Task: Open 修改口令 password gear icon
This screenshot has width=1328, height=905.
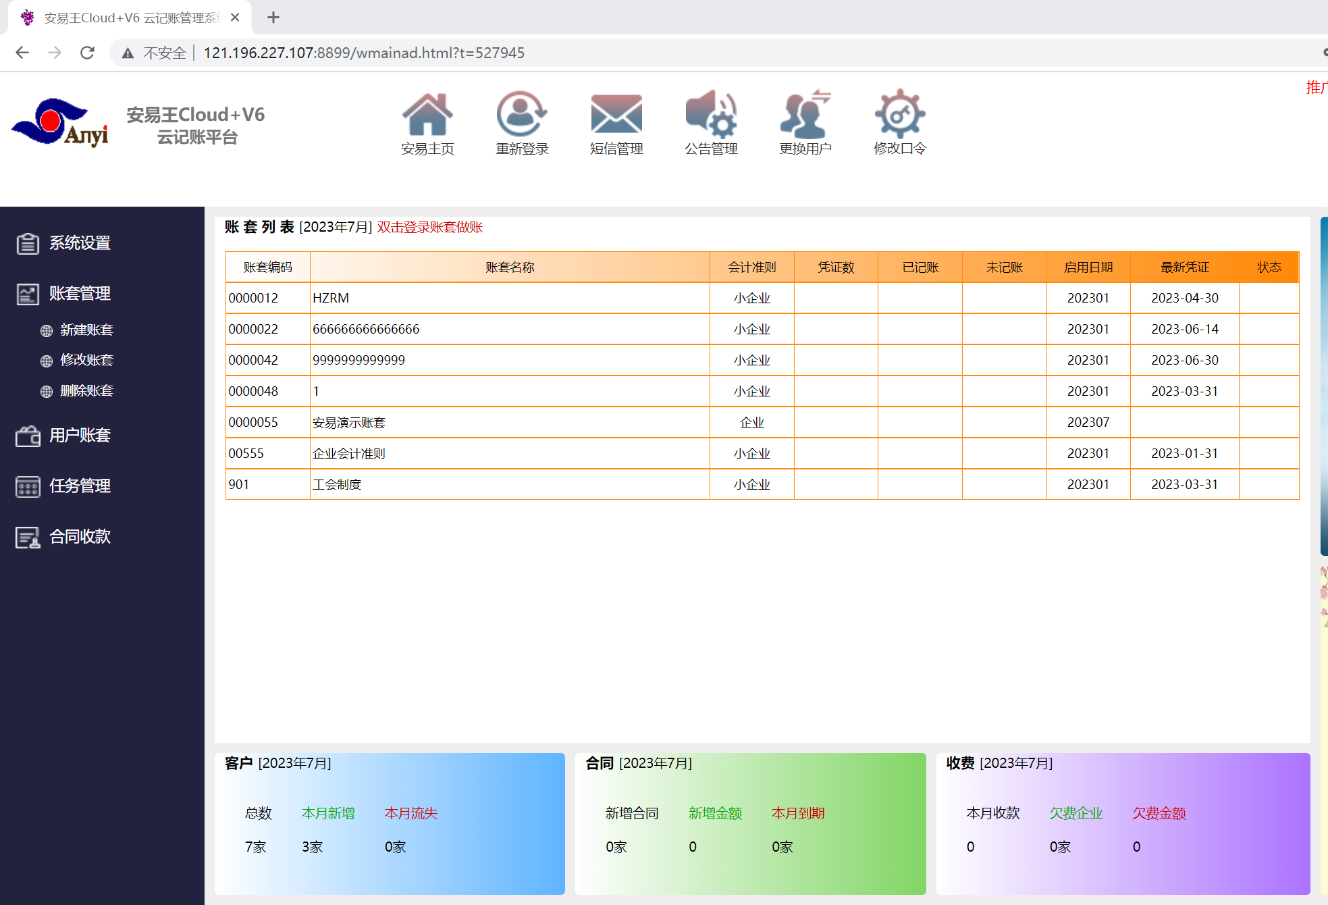Action: pyautogui.click(x=899, y=115)
